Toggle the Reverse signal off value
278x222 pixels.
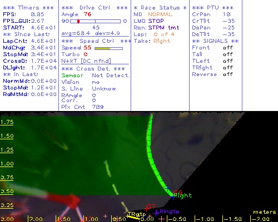point(227,74)
